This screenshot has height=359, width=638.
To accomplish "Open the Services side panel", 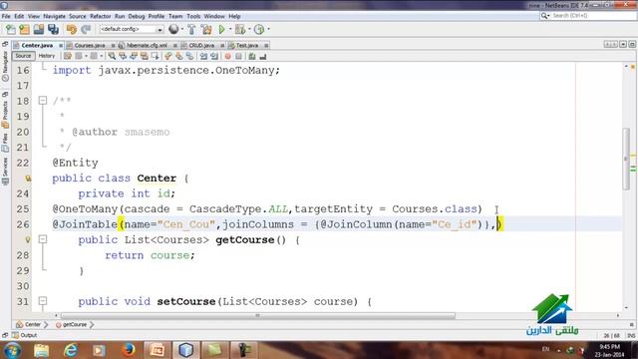I will (x=5, y=171).
